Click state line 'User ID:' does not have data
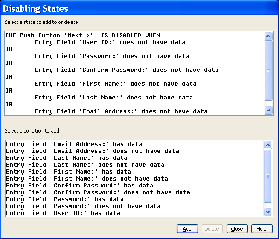Viewport: 280px width, 239px height. tap(110, 42)
